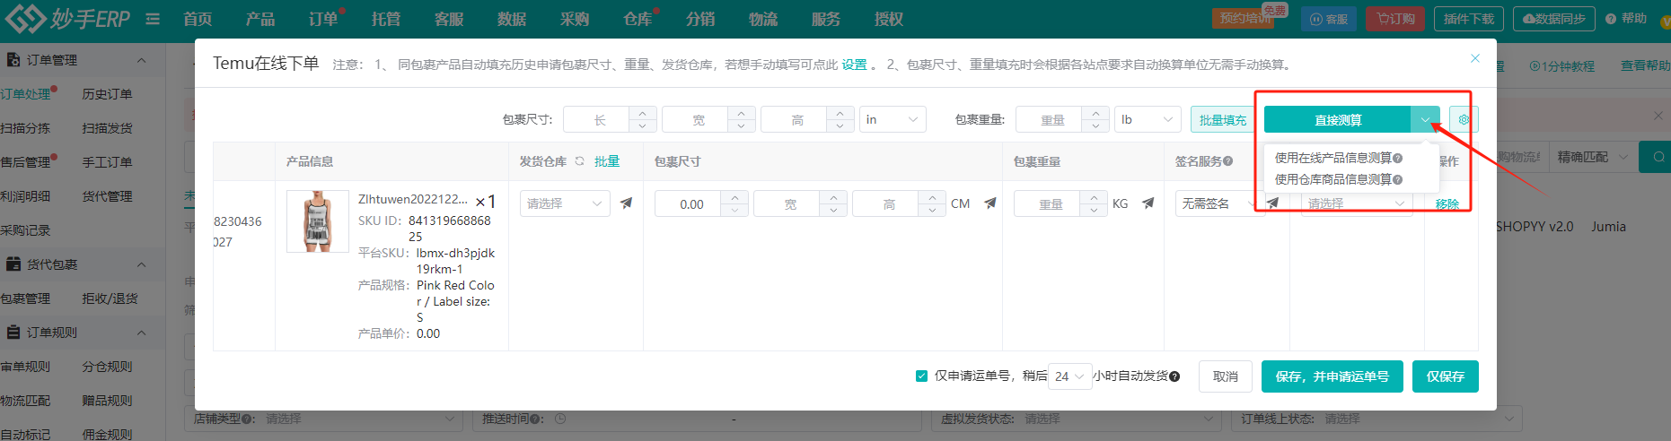Open 扫描发货 in the sidebar
The image size is (1671, 441).
[107, 128]
